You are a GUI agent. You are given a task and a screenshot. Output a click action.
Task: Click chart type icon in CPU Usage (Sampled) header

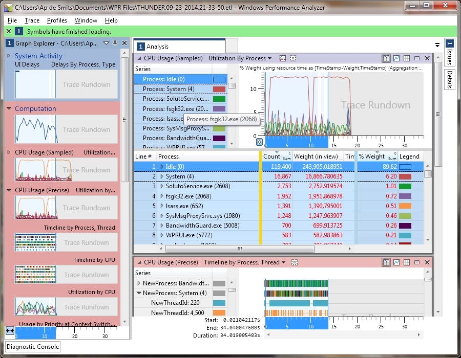pyautogui.click(x=283, y=58)
